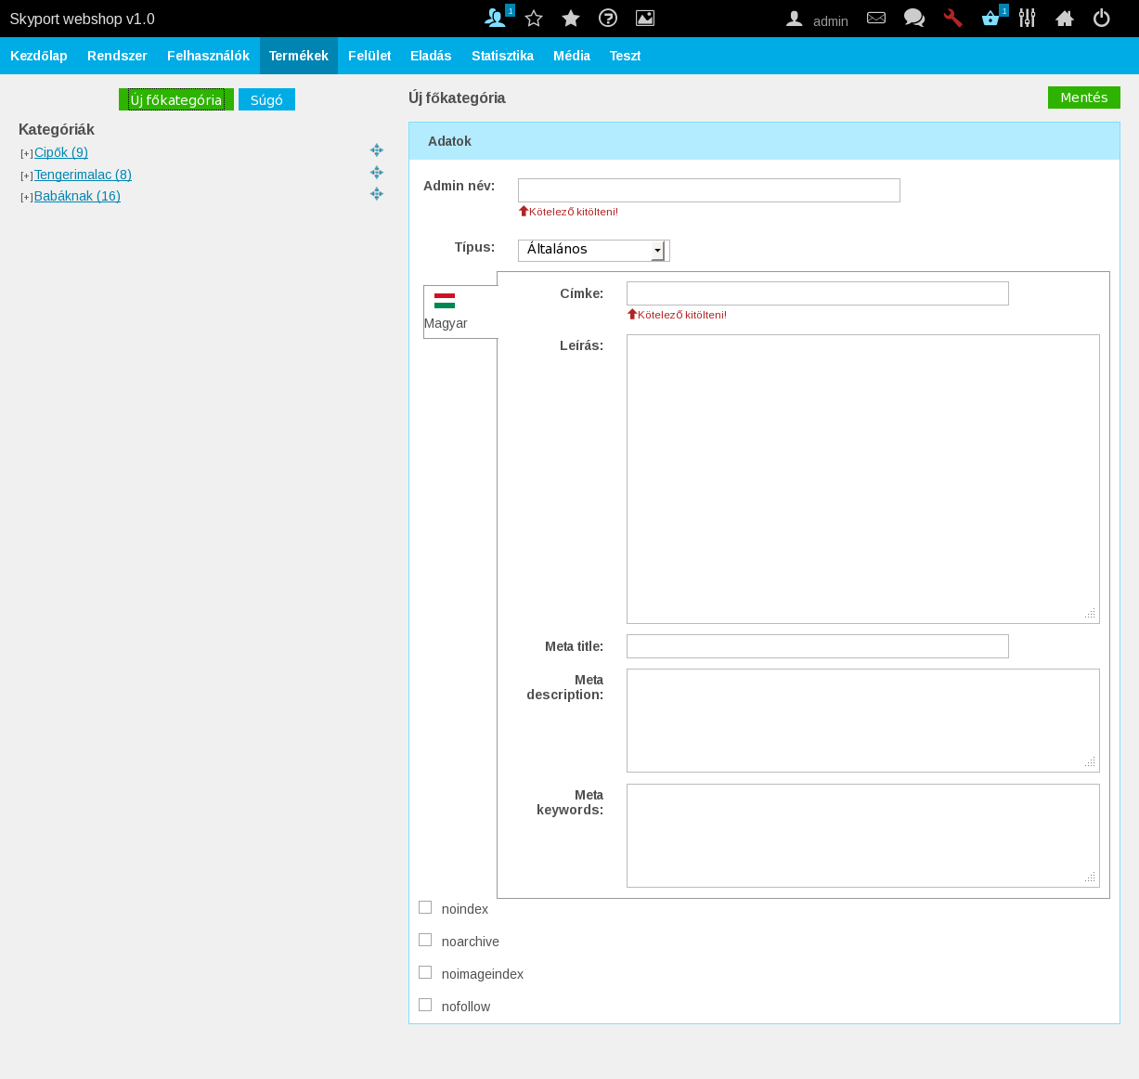Click move handle for Cipők category
The image size is (1139, 1079).
coord(377,150)
